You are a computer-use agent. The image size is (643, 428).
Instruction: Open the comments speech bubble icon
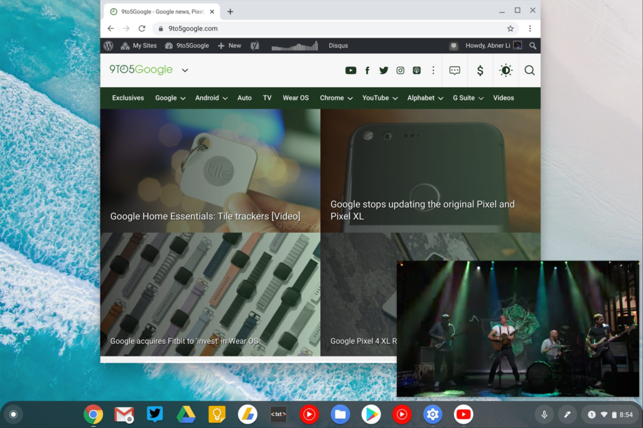tap(455, 70)
